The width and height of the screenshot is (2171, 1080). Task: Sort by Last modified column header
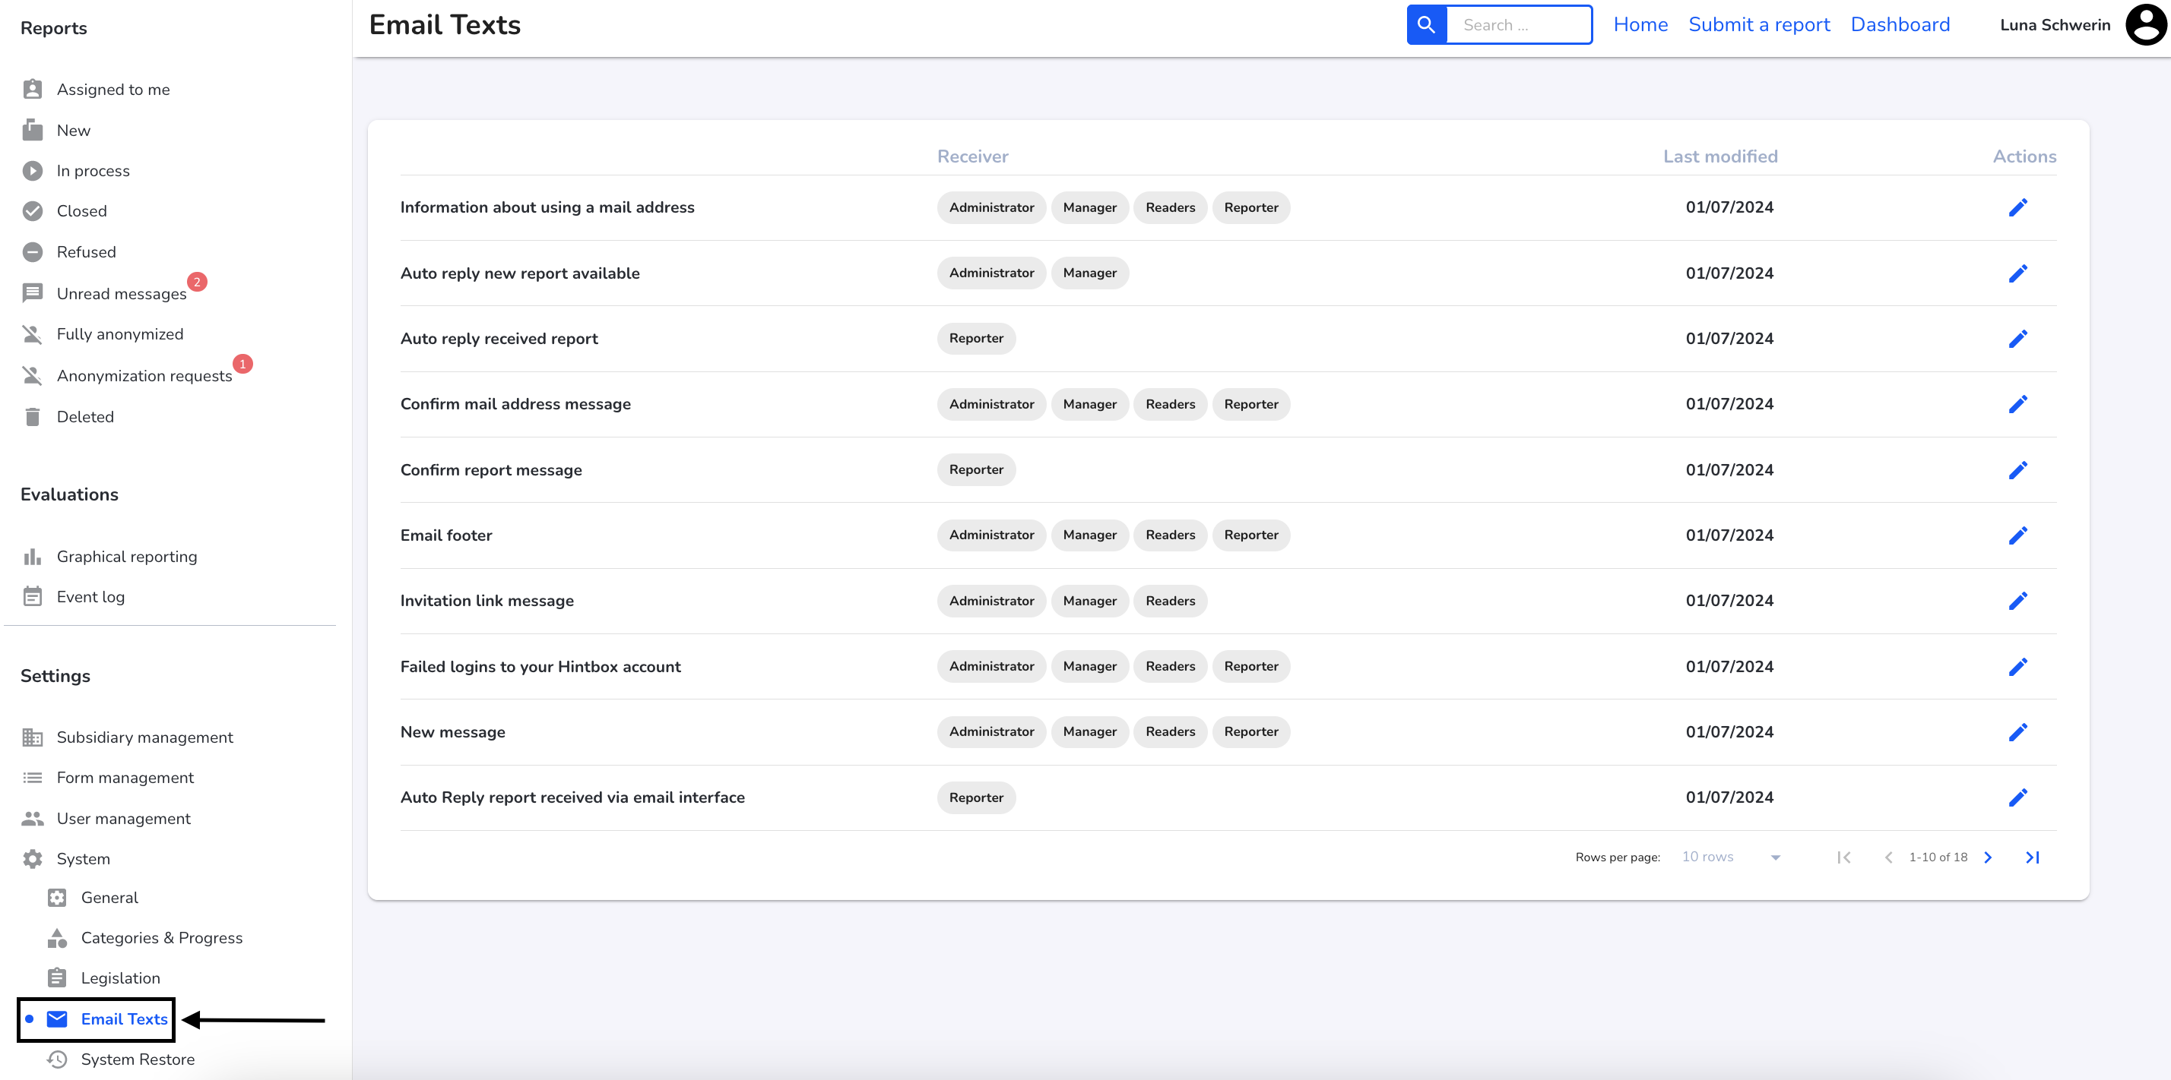pyautogui.click(x=1720, y=156)
